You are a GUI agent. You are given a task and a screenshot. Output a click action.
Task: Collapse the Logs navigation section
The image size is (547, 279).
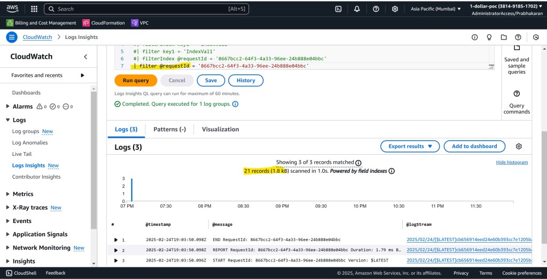(x=7, y=120)
